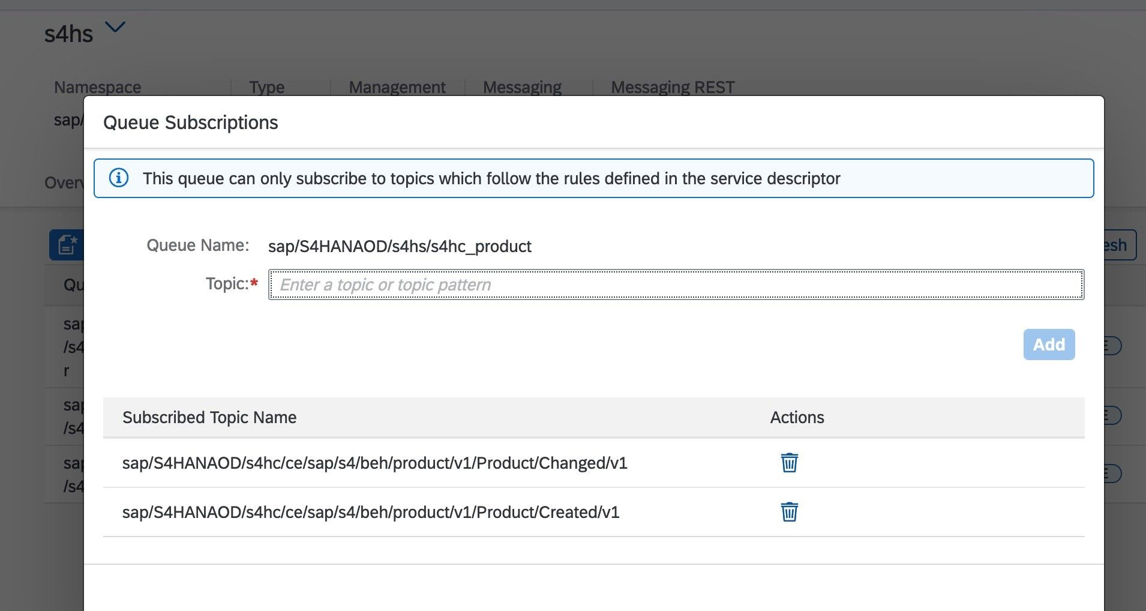Open actions for the third queue row
Viewport: 1146px width, 611px height.
1113,474
